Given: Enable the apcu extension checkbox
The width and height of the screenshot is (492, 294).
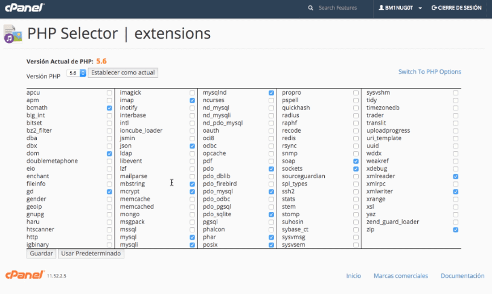Looking at the screenshot, I should 109,93.
